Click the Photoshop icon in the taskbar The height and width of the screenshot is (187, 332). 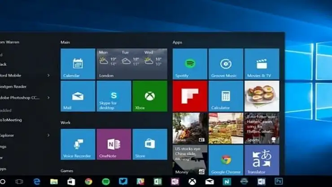[x=279, y=182]
